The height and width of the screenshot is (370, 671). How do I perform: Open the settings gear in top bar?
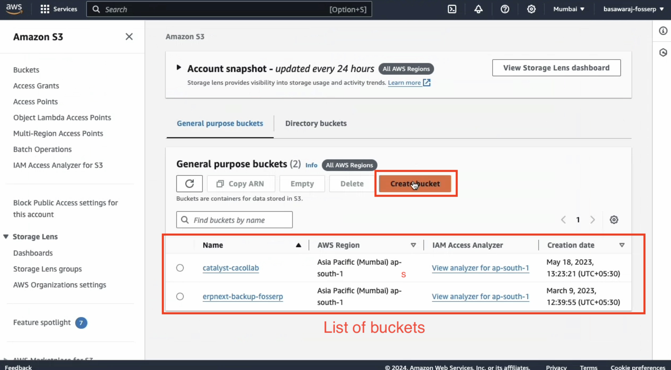(531, 9)
